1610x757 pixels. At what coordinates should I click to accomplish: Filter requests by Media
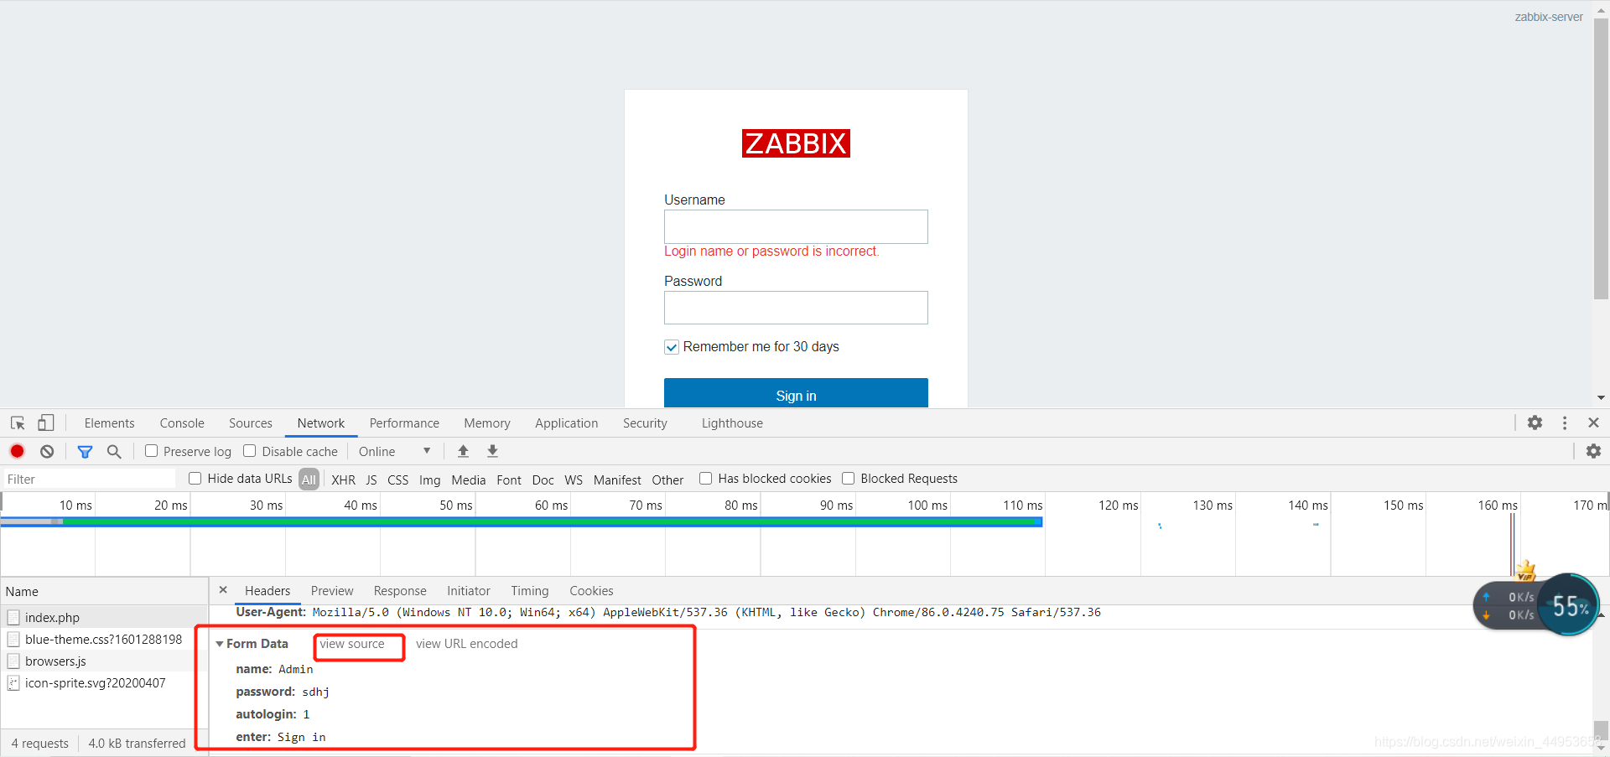(x=468, y=480)
